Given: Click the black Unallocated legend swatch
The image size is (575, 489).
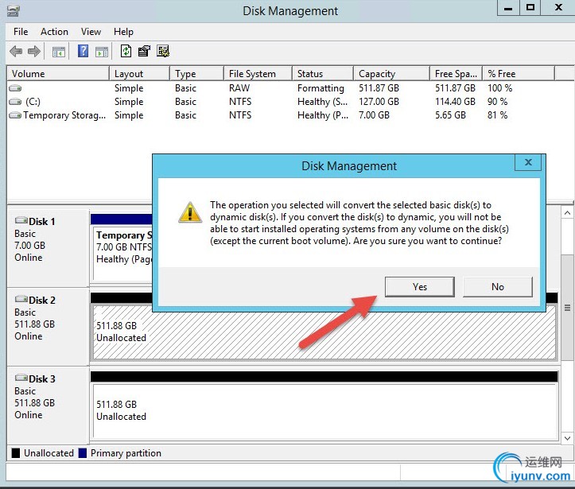Looking at the screenshot, I should [x=15, y=453].
